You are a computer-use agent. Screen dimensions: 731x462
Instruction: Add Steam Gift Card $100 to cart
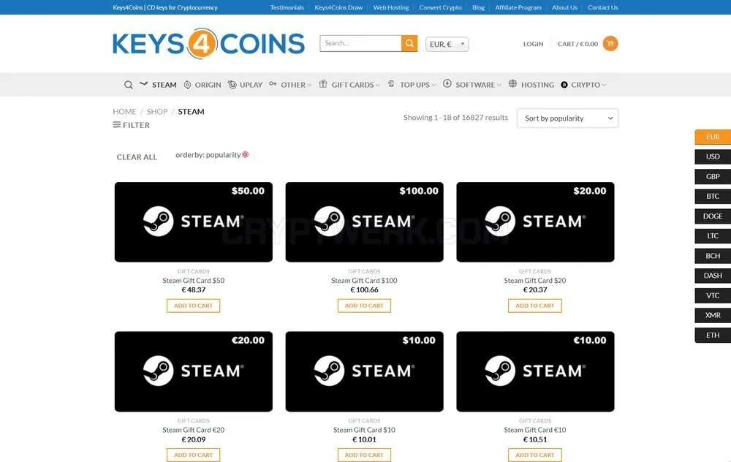click(364, 306)
